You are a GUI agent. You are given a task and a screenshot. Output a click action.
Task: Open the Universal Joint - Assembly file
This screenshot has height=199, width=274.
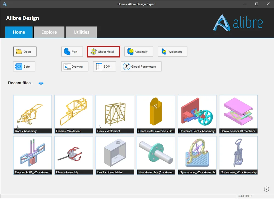tap(197, 114)
